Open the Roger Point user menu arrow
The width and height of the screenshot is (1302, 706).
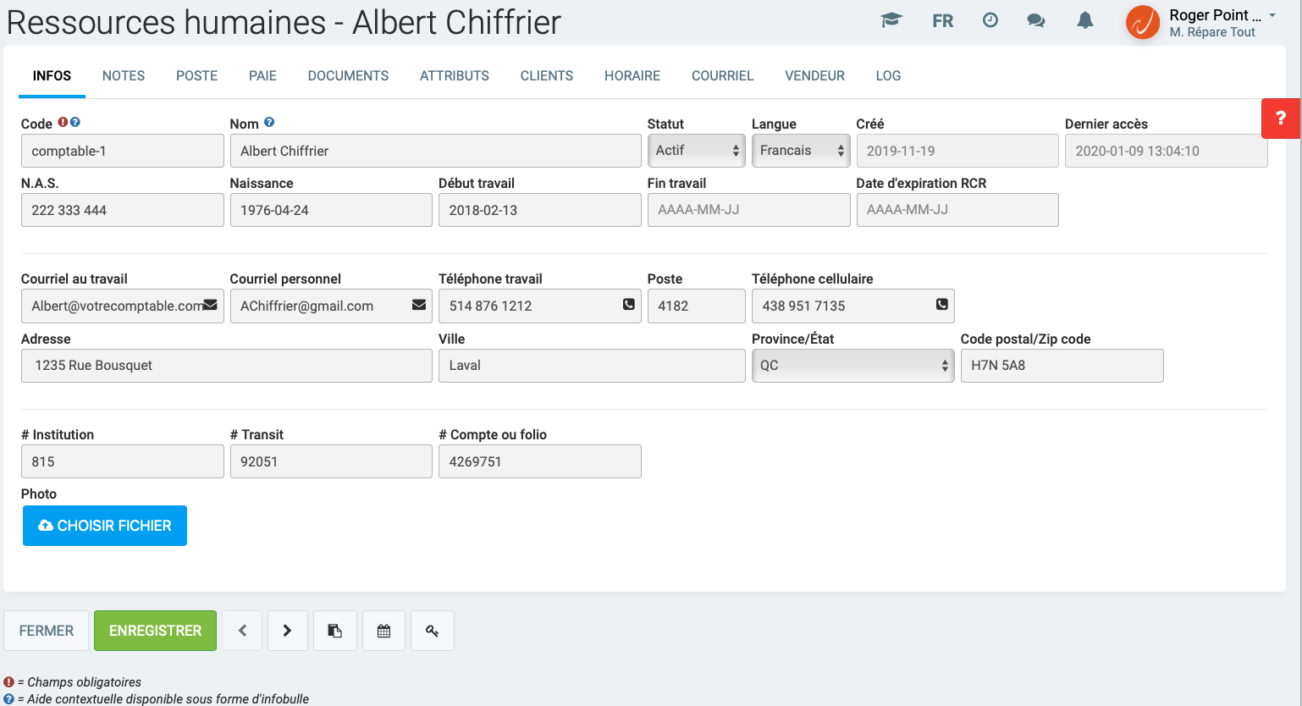click(1272, 15)
